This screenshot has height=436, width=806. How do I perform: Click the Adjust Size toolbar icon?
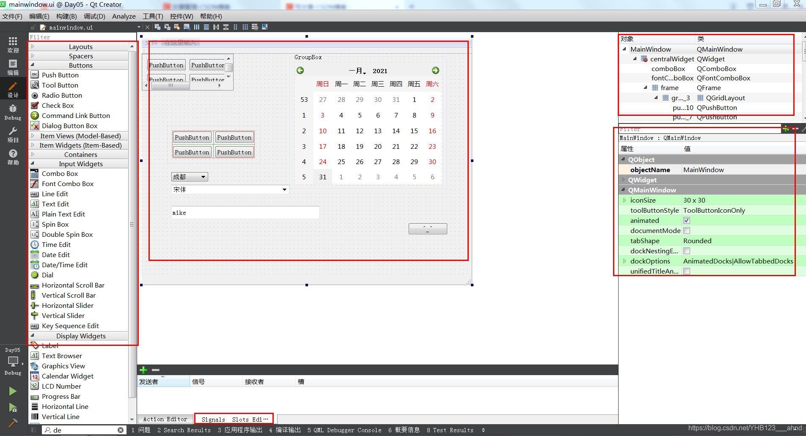point(265,27)
